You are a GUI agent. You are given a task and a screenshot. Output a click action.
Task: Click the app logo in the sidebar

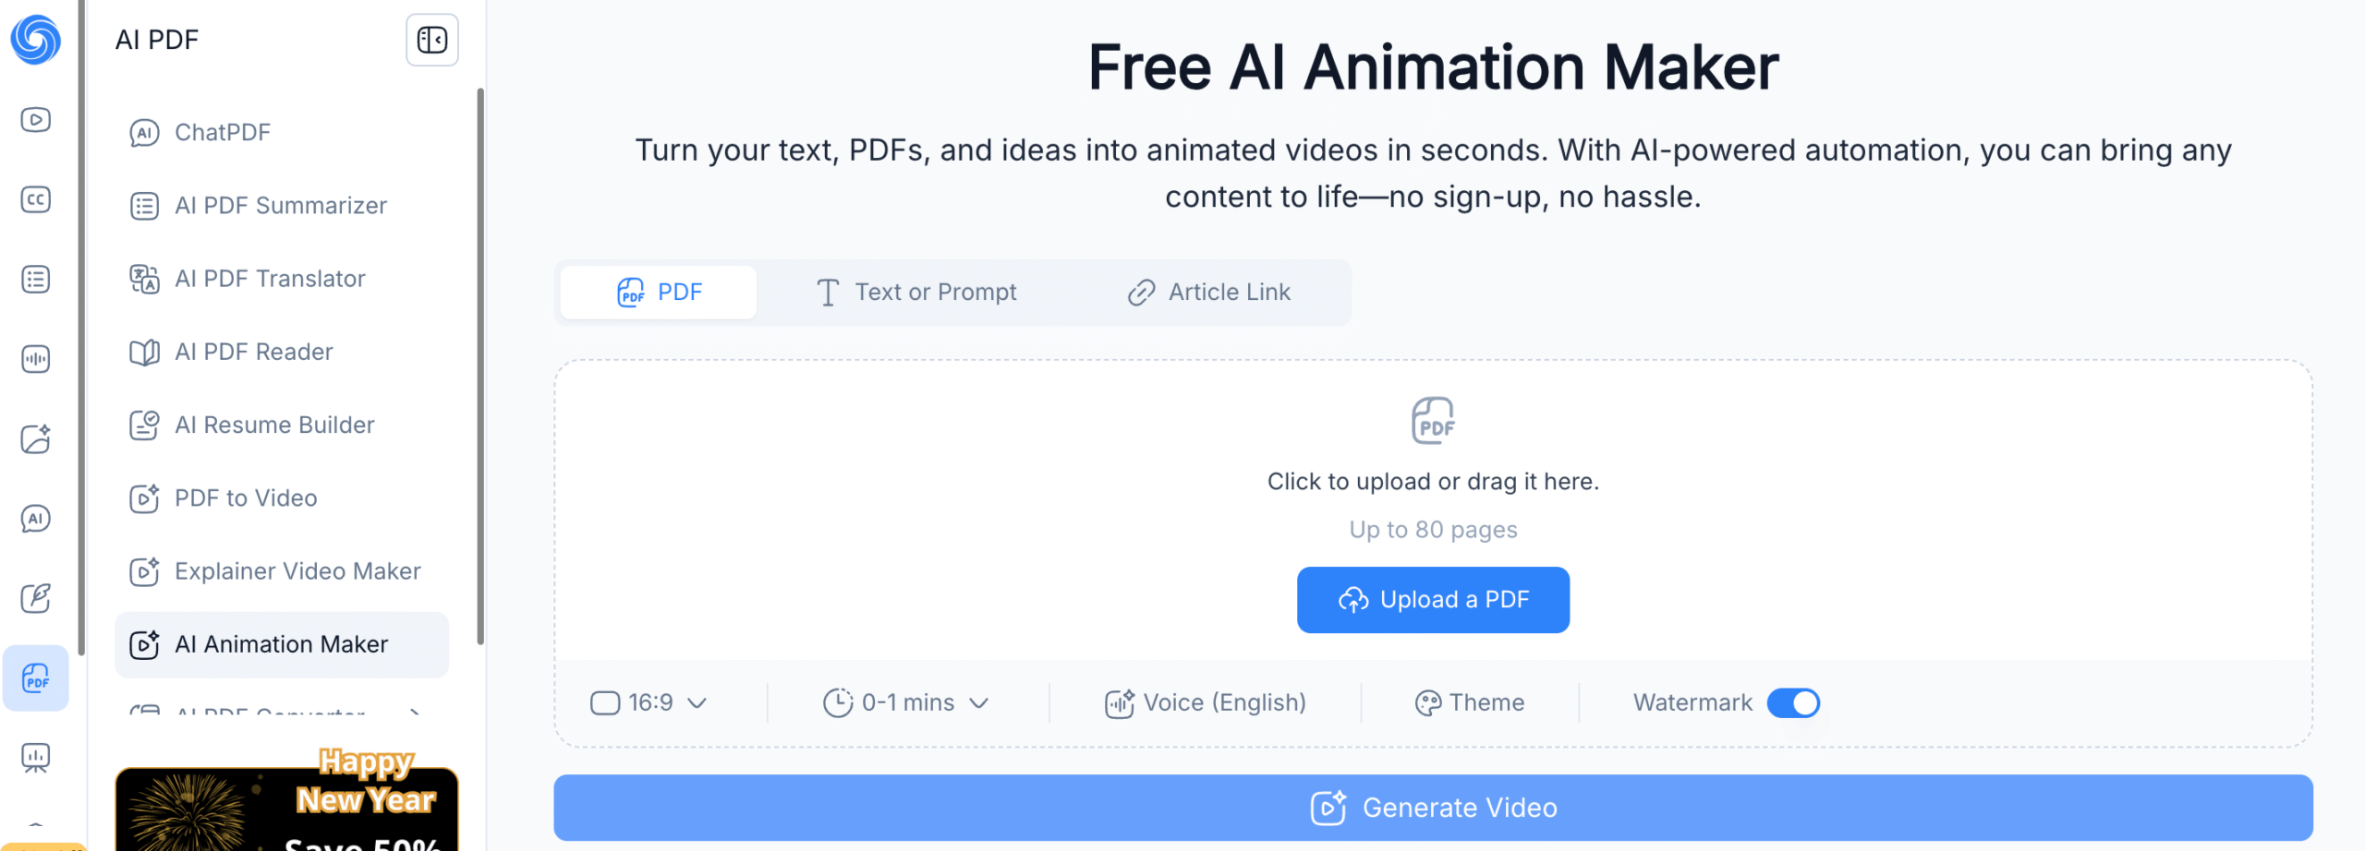pyautogui.click(x=36, y=40)
